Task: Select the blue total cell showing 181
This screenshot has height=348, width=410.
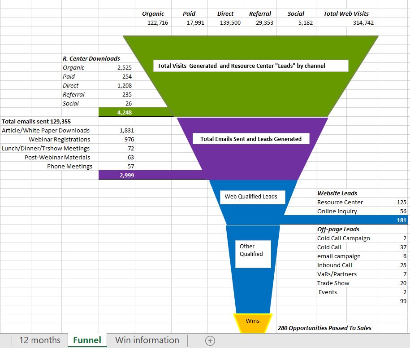Action: point(401,220)
